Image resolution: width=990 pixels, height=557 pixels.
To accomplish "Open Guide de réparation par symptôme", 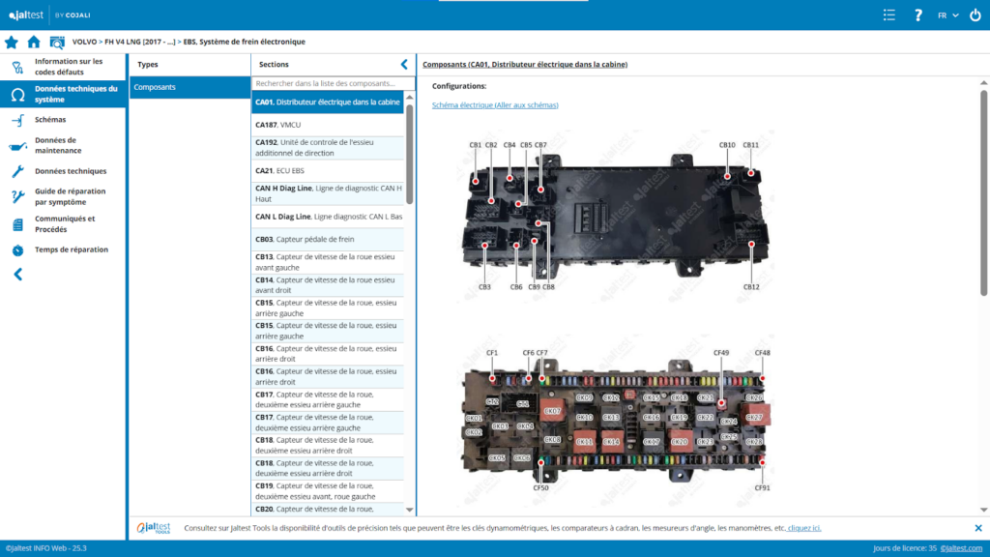I will tap(70, 197).
